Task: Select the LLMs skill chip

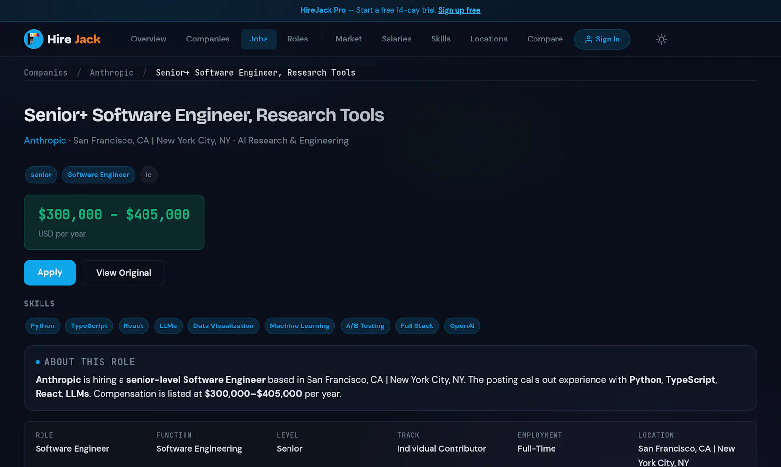Action: pyautogui.click(x=168, y=326)
